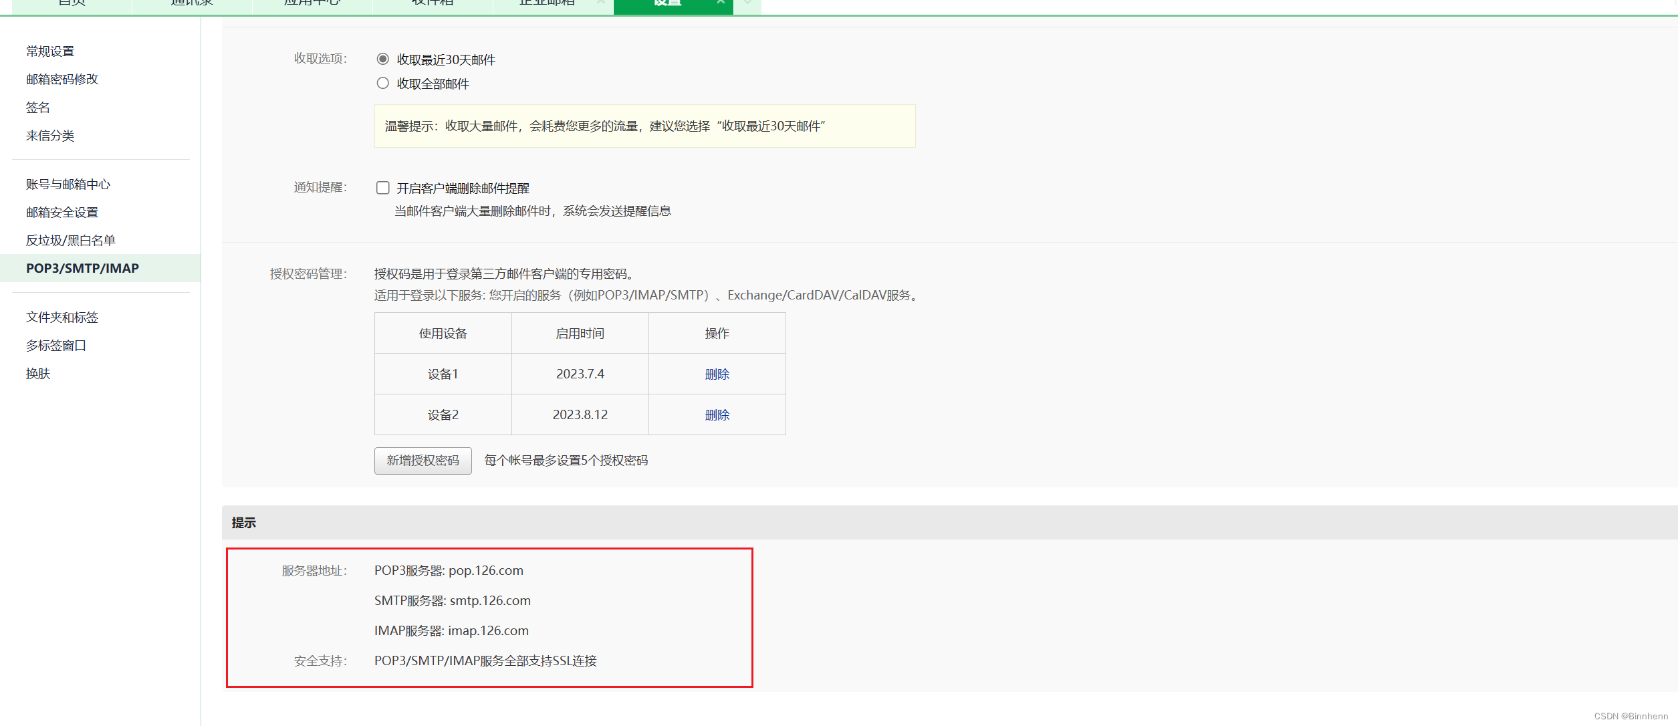Open 常规设置 in sidebar

point(50,51)
